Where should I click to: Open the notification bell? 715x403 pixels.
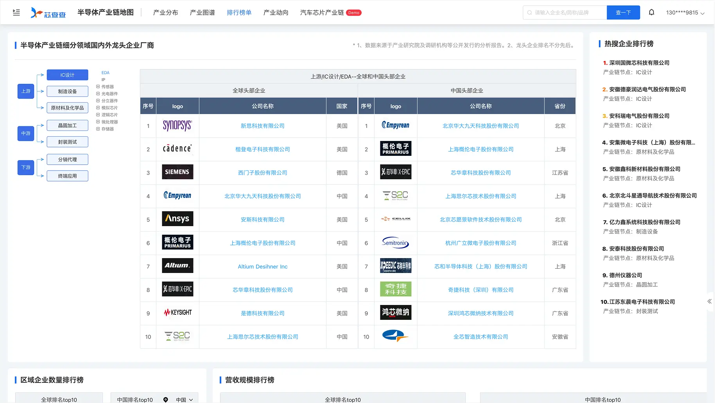coord(651,12)
